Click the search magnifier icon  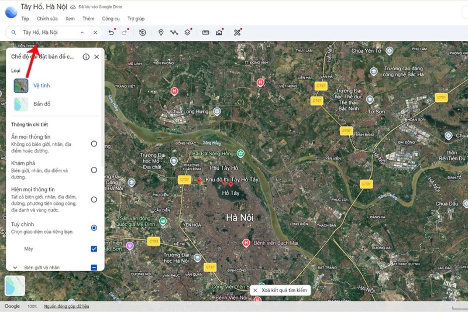[13, 32]
